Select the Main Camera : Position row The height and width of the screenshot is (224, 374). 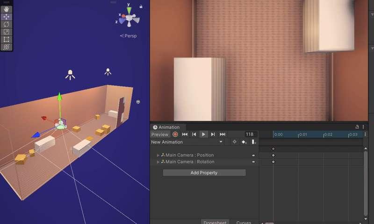(x=204, y=155)
